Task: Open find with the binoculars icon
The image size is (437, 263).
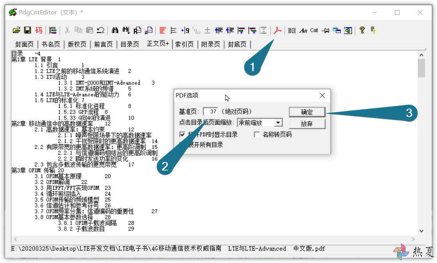Action: (x=115, y=30)
